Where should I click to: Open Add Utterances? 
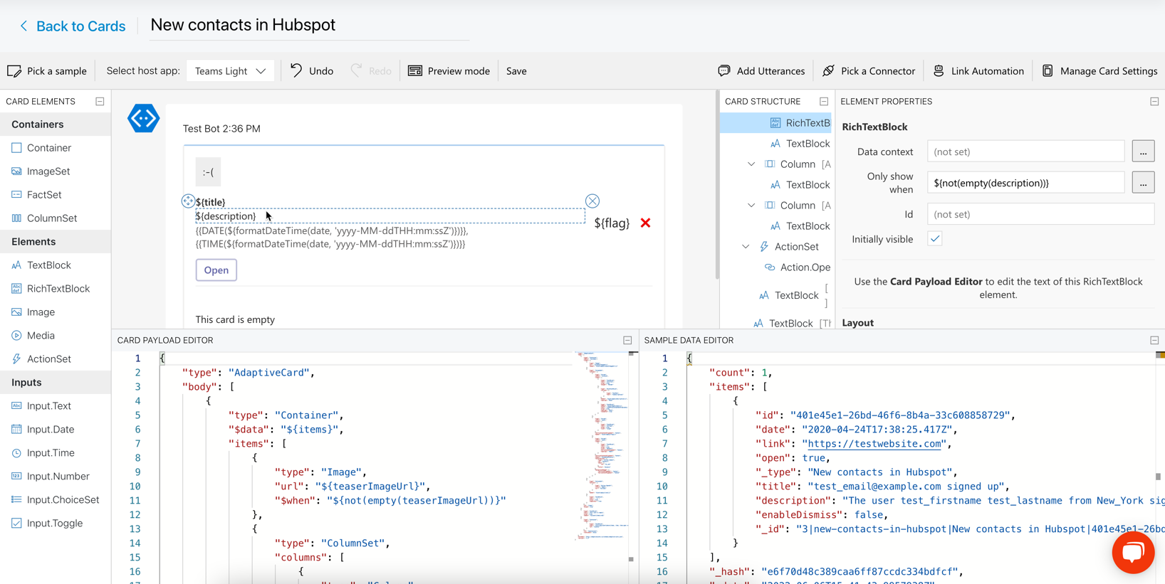(761, 70)
